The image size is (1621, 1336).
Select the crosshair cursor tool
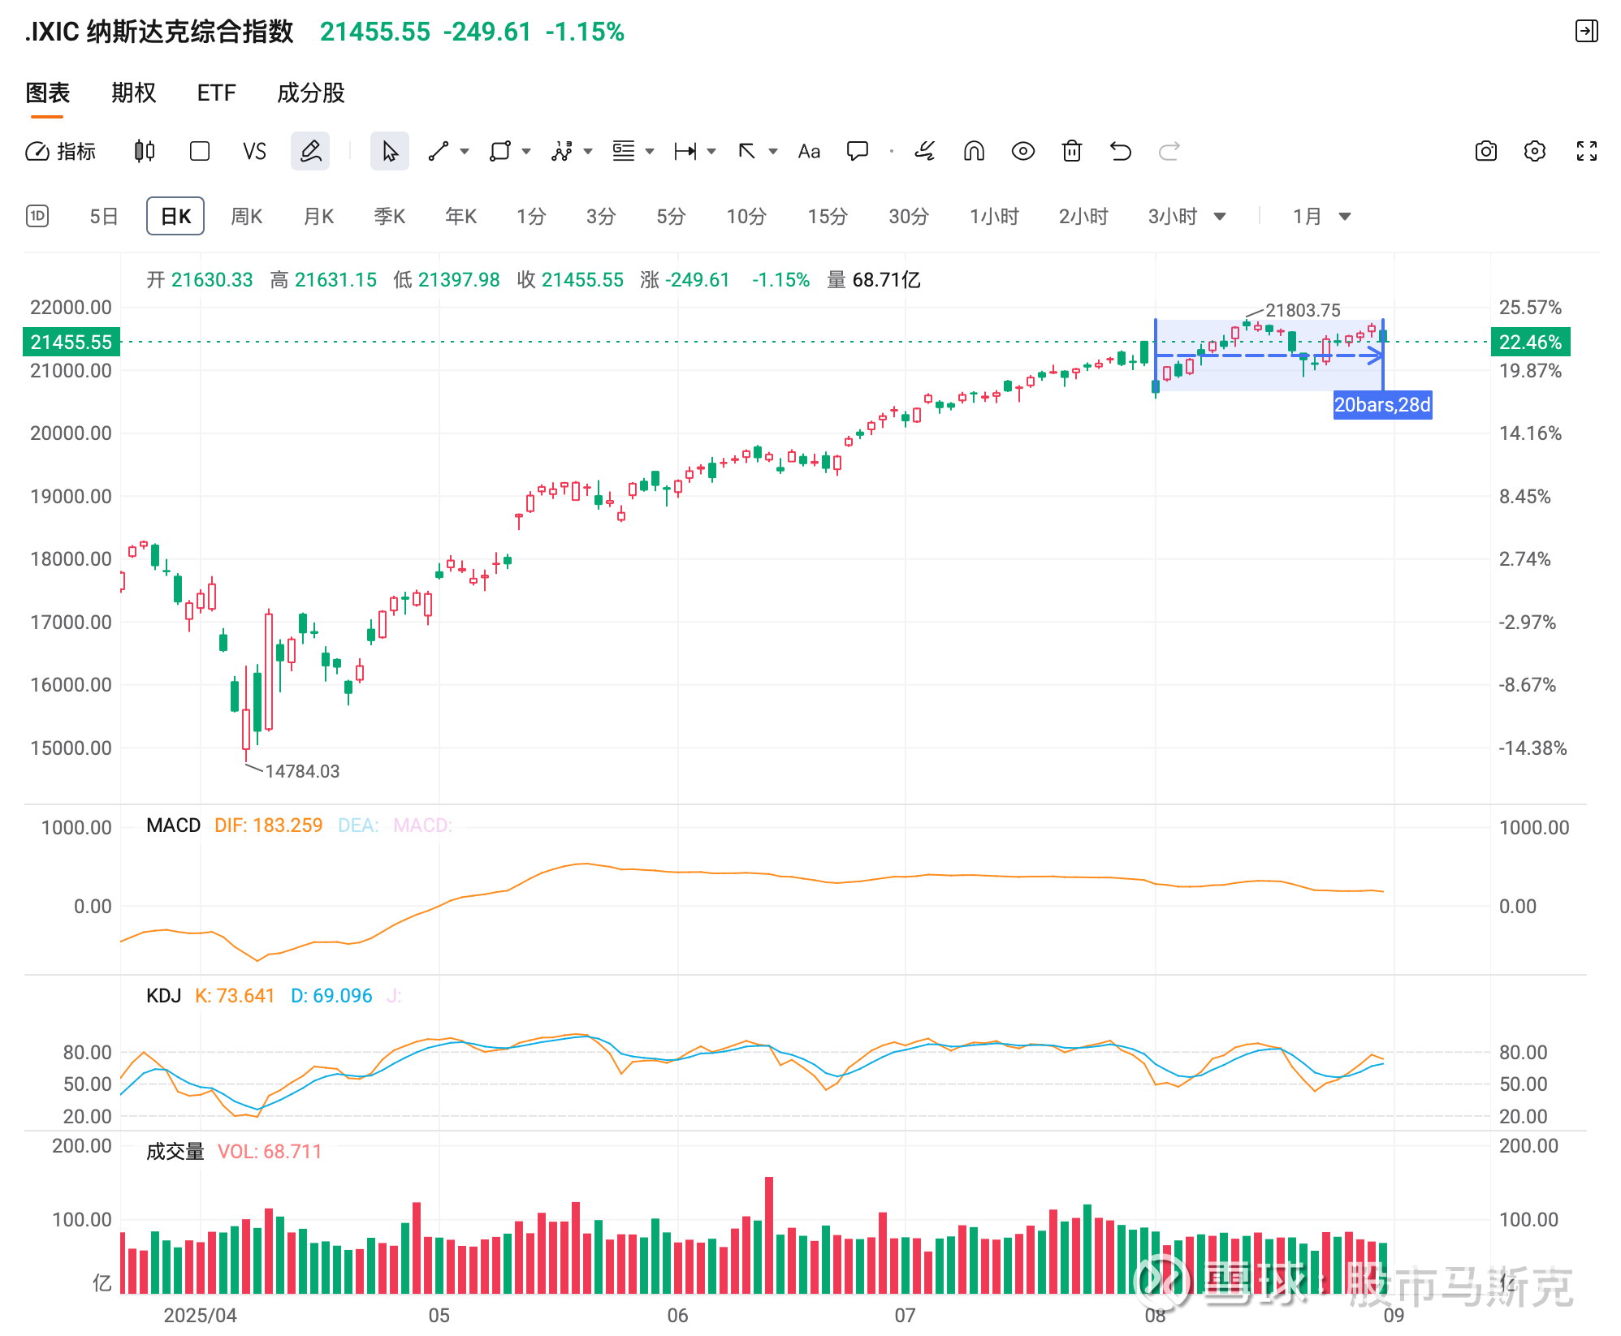pos(389,151)
